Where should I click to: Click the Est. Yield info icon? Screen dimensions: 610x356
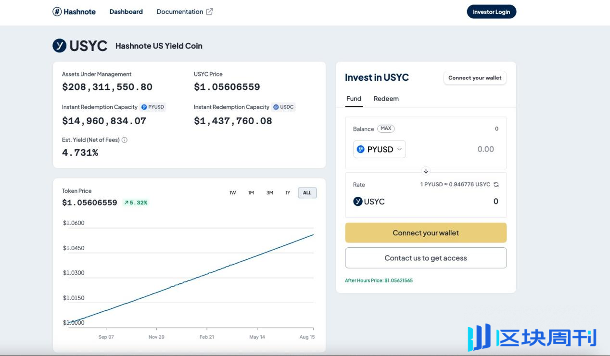click(x=125, y=140)
